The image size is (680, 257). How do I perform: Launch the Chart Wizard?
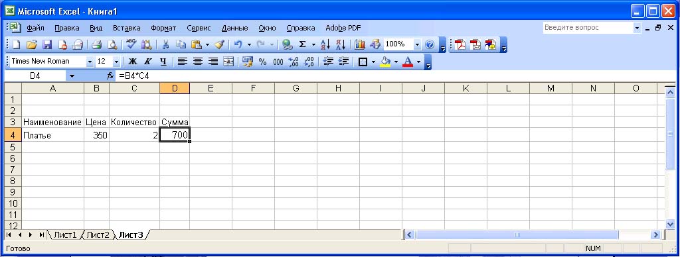coord(359,44)
